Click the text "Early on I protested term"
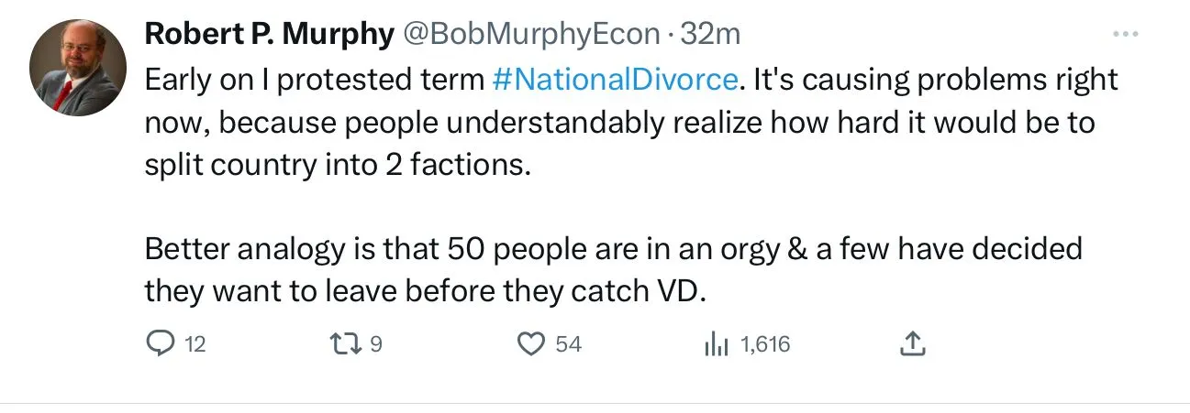Viewport: 1190px width, 413px height. tap(314, 80)
